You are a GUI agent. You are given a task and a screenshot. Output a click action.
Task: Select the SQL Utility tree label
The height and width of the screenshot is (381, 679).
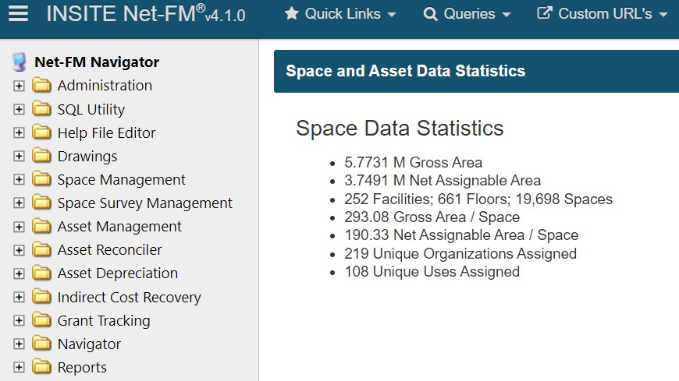(x=91, y=109)
